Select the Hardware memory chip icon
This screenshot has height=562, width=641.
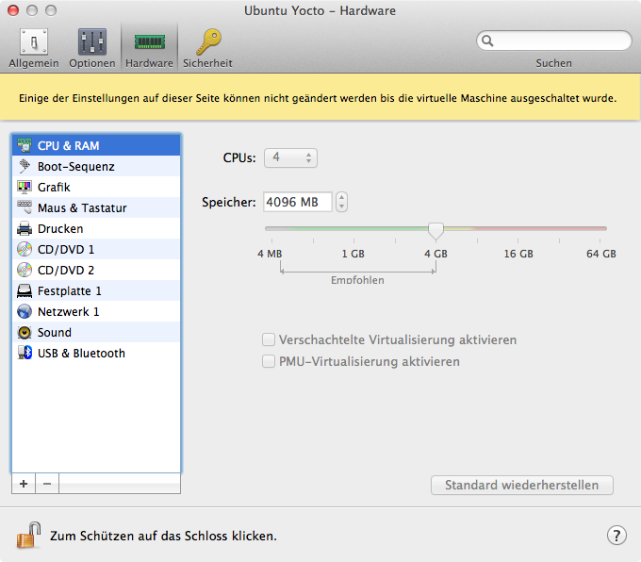click(x=150, y=41)
